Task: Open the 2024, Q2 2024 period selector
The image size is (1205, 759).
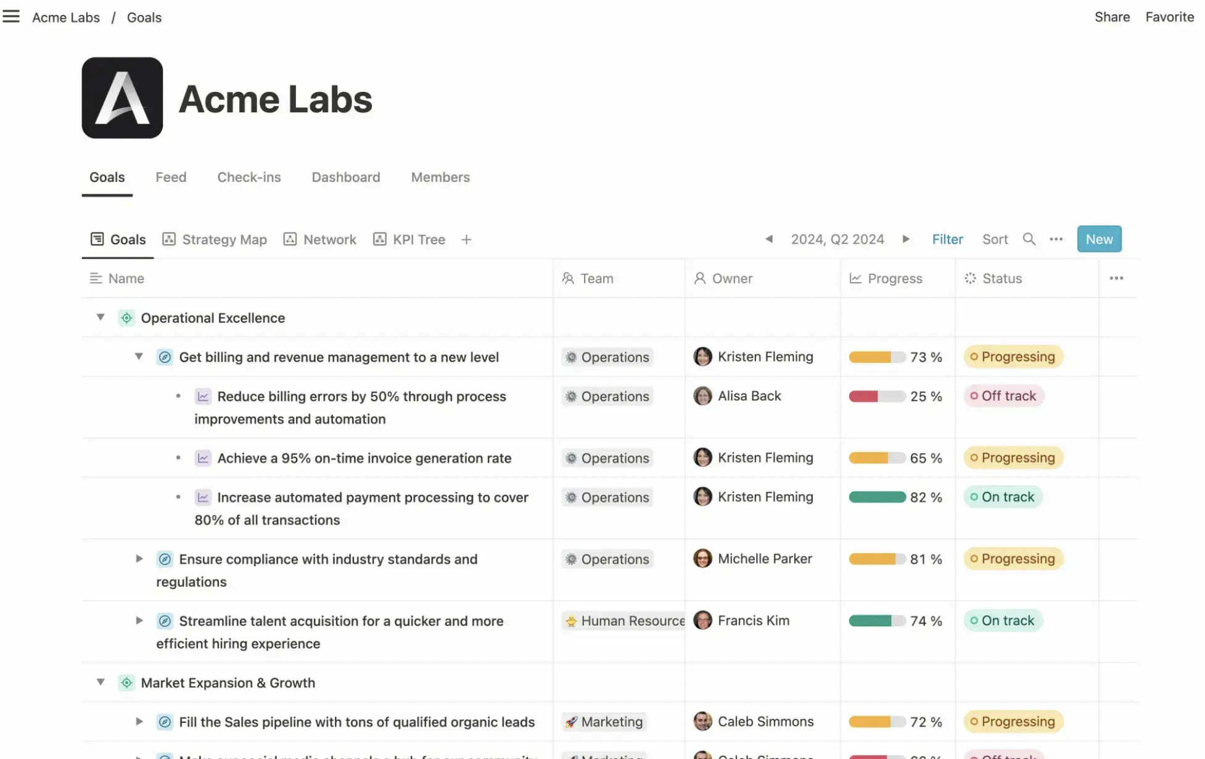Action: pos(837,239)
